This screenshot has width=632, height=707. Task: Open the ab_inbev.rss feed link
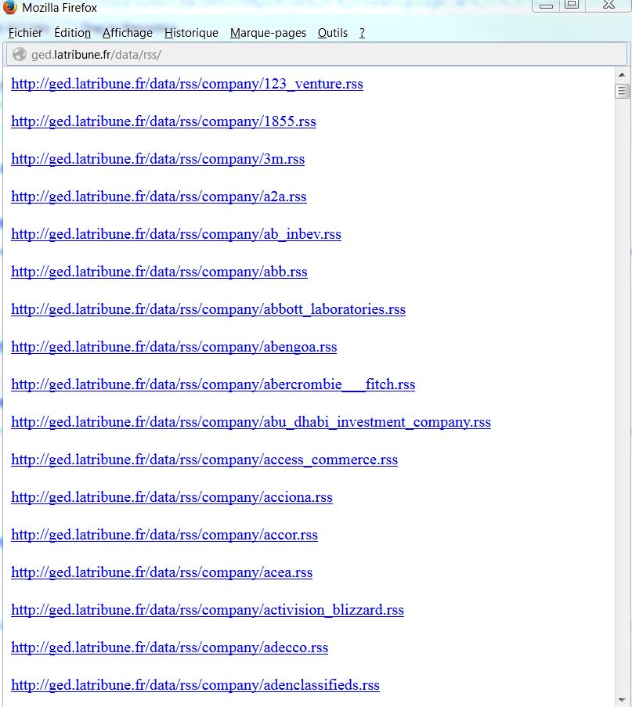176,234
